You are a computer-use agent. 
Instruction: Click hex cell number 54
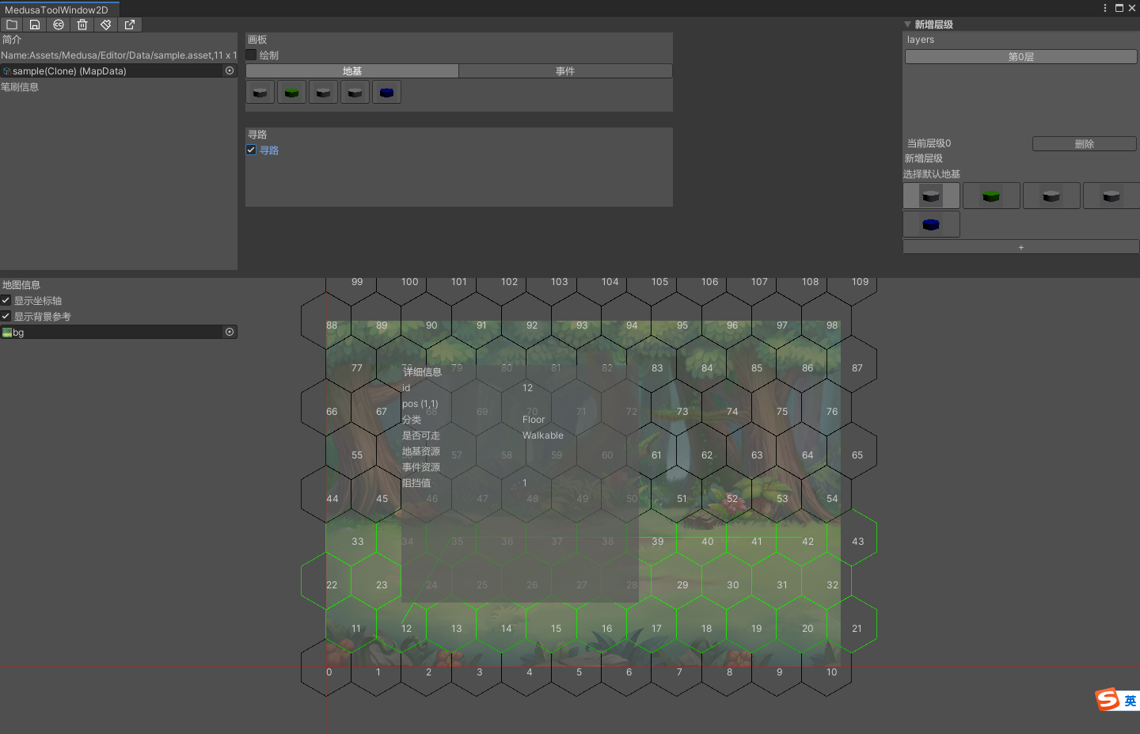[x=832, y=499]
